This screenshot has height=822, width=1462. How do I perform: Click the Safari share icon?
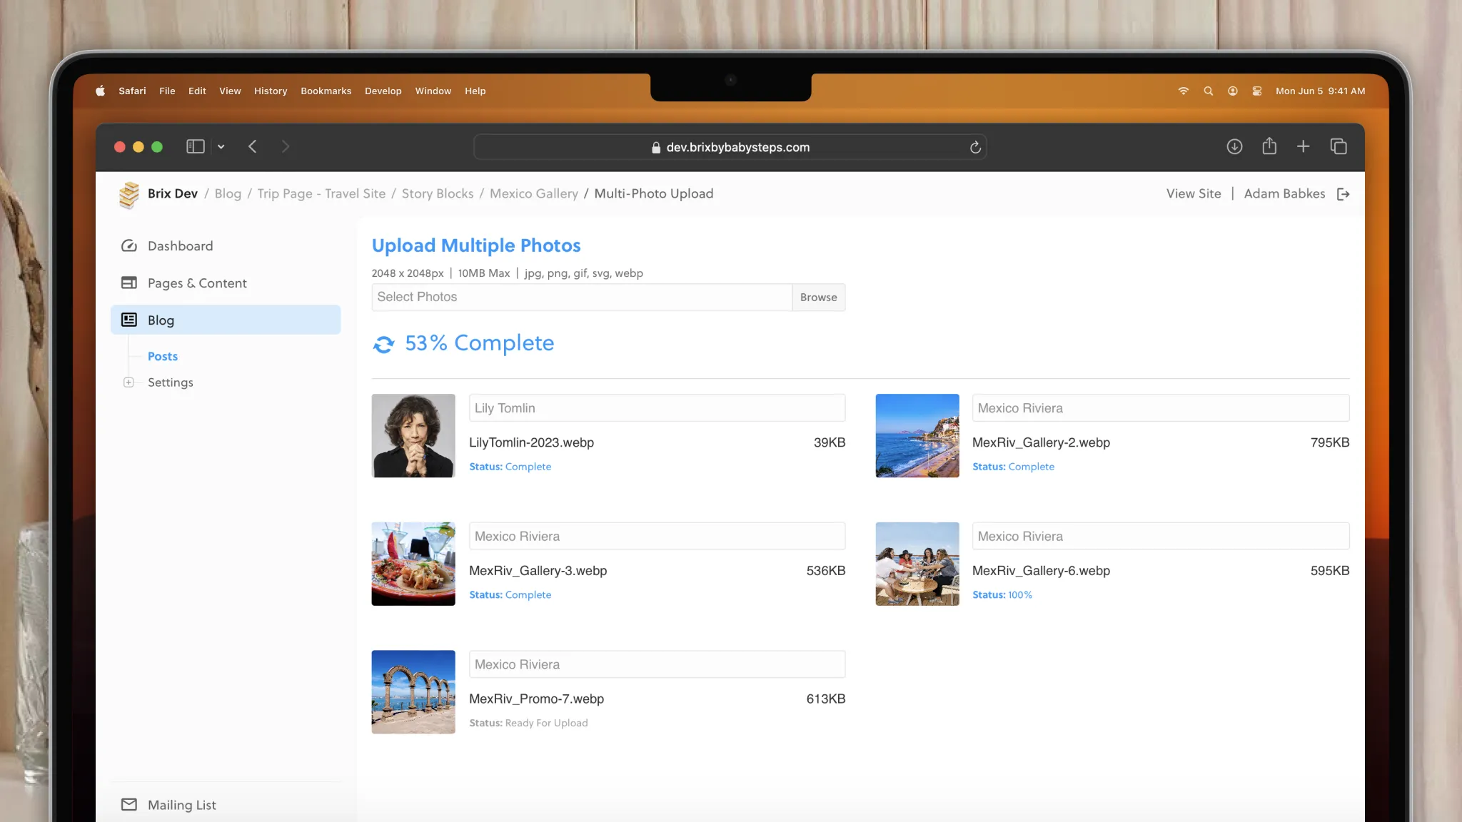(1269, 147)
